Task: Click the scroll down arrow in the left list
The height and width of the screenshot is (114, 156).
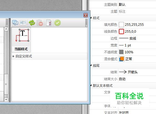Action: (6, 99)
